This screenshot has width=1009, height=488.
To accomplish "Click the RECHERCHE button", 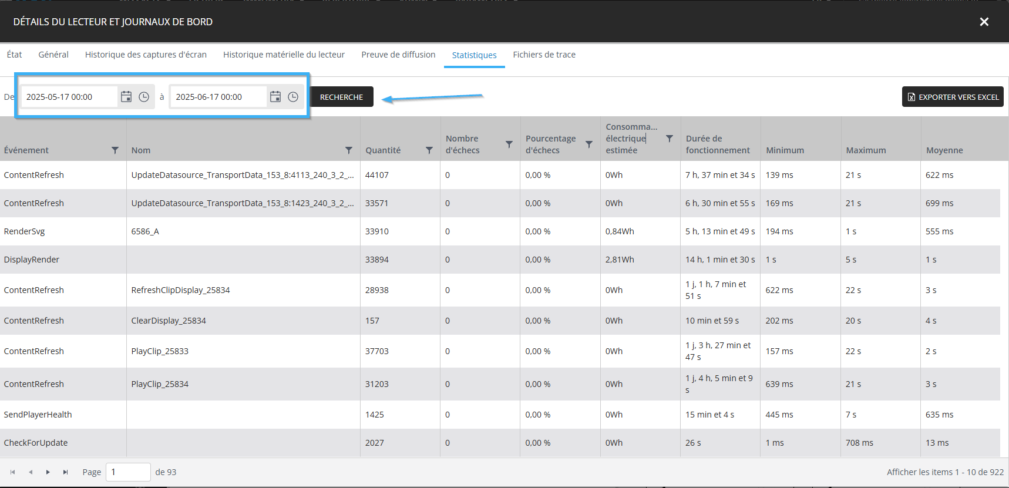I will pyautogui.click(x=341, y=97).
